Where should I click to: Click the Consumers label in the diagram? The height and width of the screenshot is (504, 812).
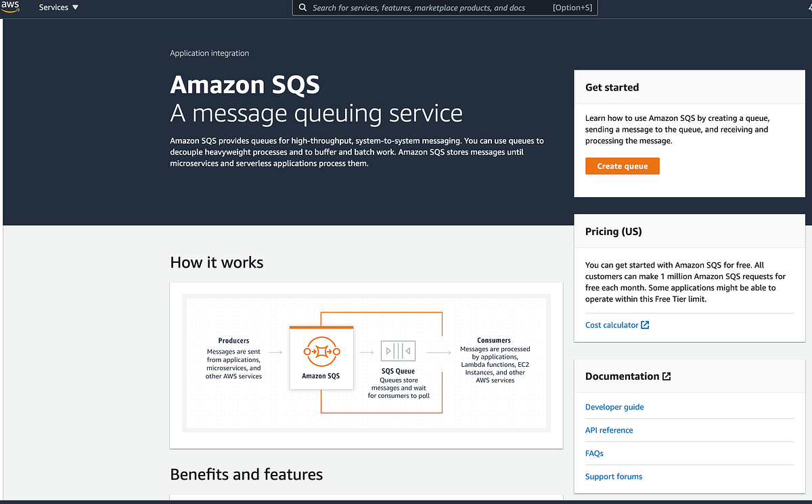click(494, 341)
